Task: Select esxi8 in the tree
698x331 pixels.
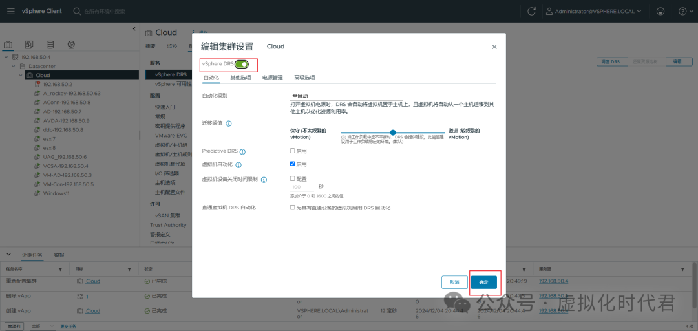Action: 49,148
